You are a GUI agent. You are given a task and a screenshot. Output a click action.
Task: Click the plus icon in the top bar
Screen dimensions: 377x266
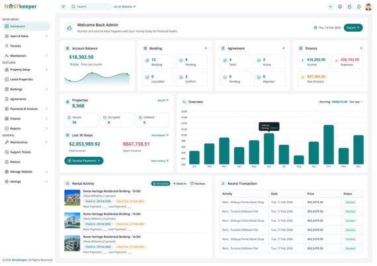click(x=331, y=7)
